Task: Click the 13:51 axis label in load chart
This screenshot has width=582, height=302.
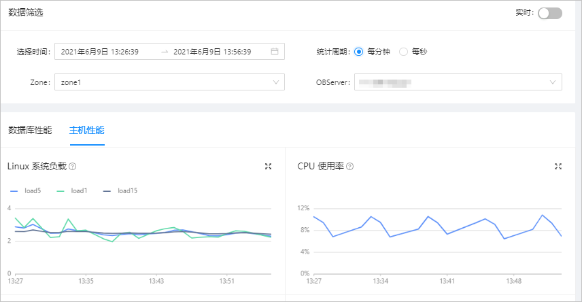Action: pos(227,281)
